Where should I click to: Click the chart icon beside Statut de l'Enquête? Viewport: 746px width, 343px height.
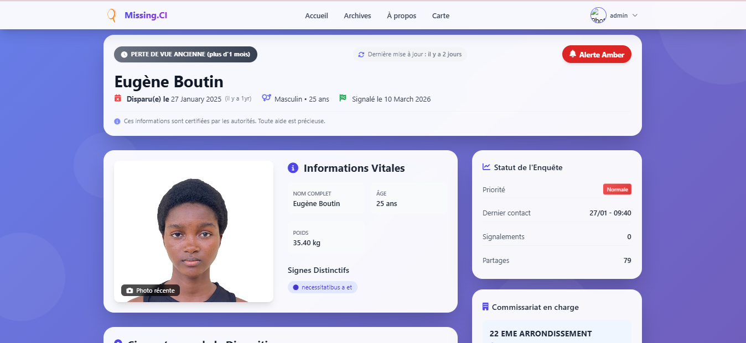(x=486, y=167)
